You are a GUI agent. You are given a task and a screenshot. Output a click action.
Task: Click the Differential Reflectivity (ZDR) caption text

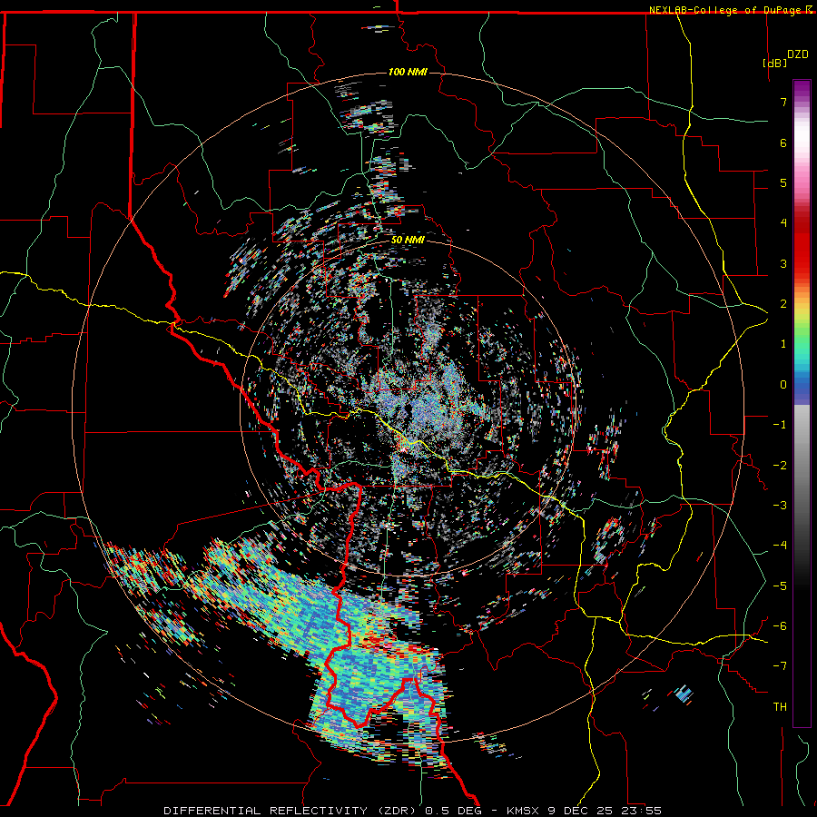coord(291,811)
